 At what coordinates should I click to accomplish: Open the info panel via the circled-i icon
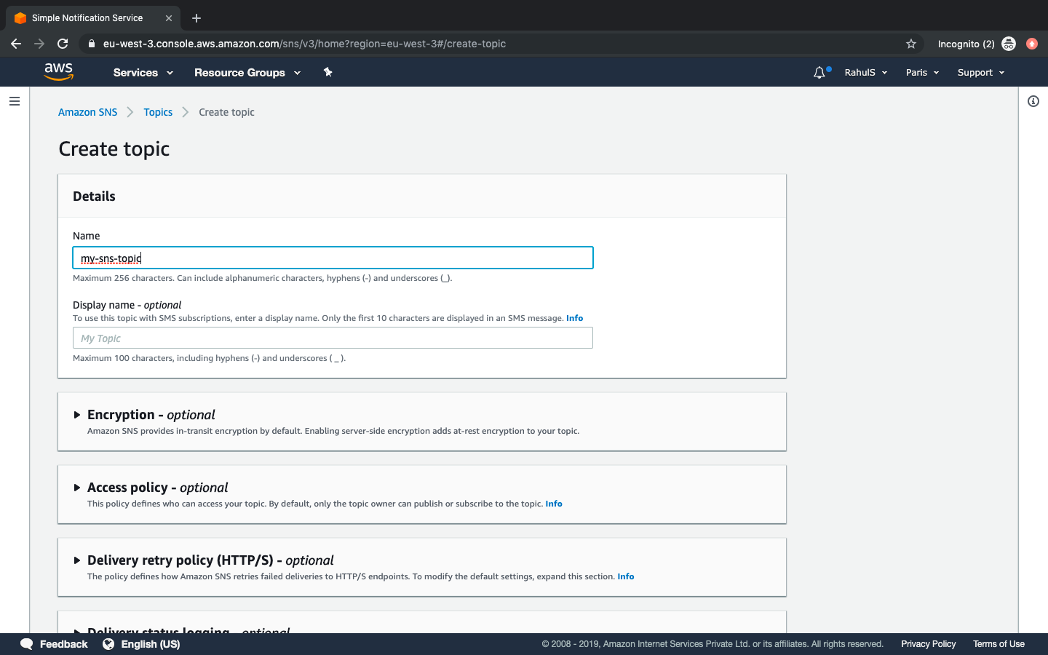(x=1033, y=101)
